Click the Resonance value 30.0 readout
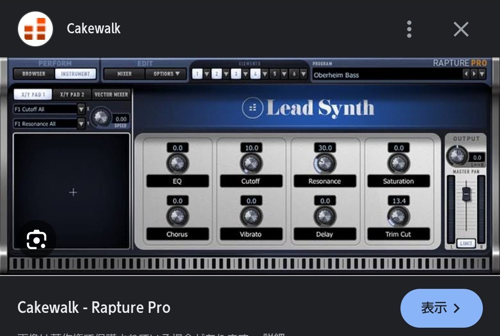The width and height of the screenshot is (500, 336). [325, 148]
